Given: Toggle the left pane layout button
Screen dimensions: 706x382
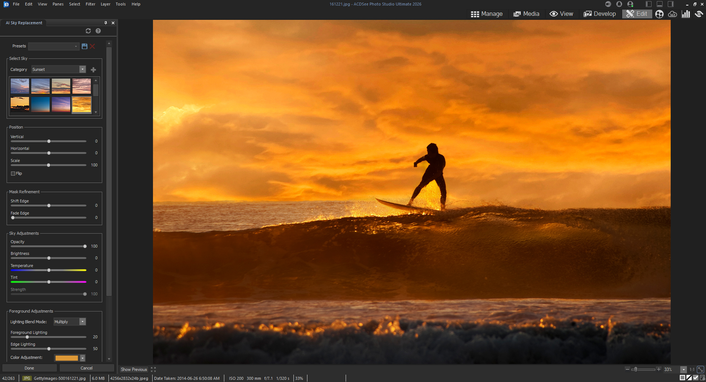Looking at the screenshot, I should pyautogui.click(x=649, y=4).
